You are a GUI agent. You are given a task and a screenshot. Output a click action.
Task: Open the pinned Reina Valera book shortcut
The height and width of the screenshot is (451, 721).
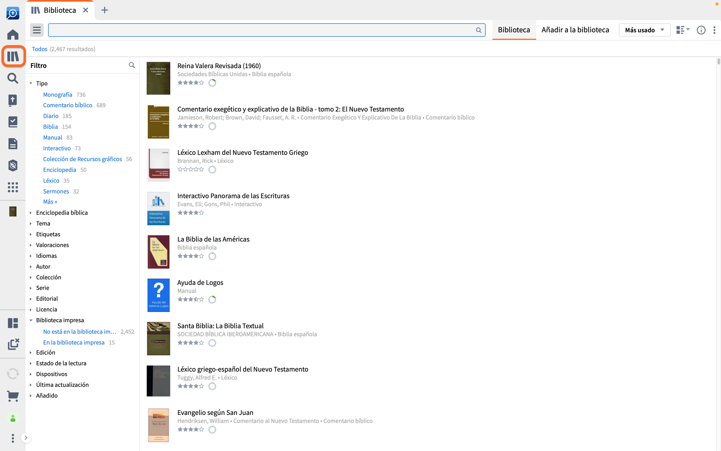(x=13, y=211)
